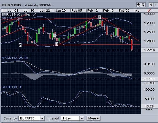Click the 1.3000 price axis label

click(149, 14)
